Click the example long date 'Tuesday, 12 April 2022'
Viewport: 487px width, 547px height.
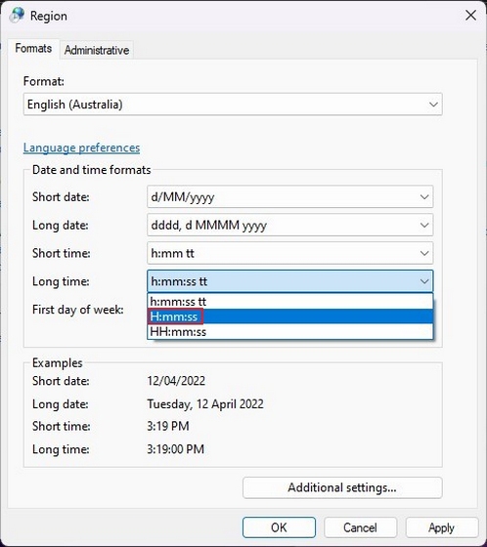click(x=205, y=404)
